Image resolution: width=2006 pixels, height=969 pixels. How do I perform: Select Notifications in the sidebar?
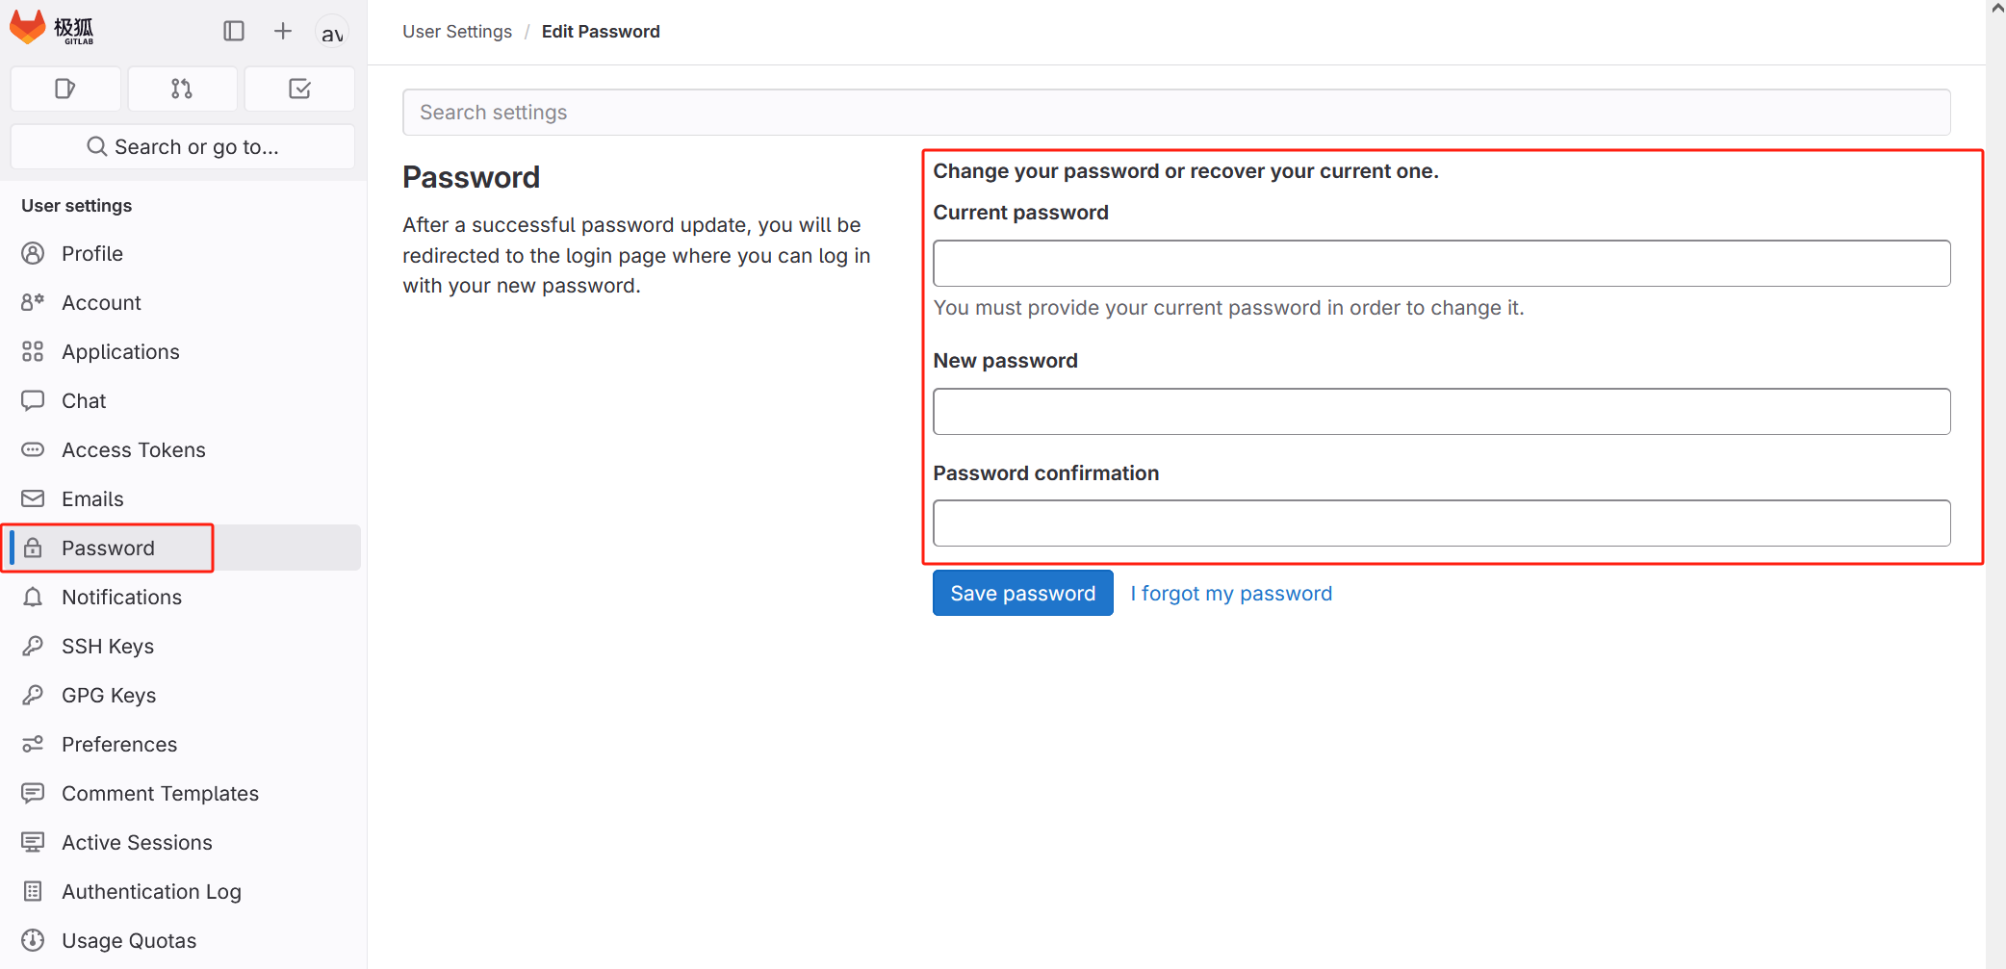121,597
